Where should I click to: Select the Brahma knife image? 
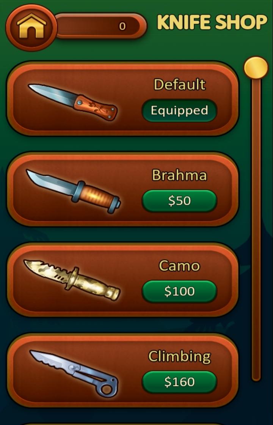pos(74,191)
